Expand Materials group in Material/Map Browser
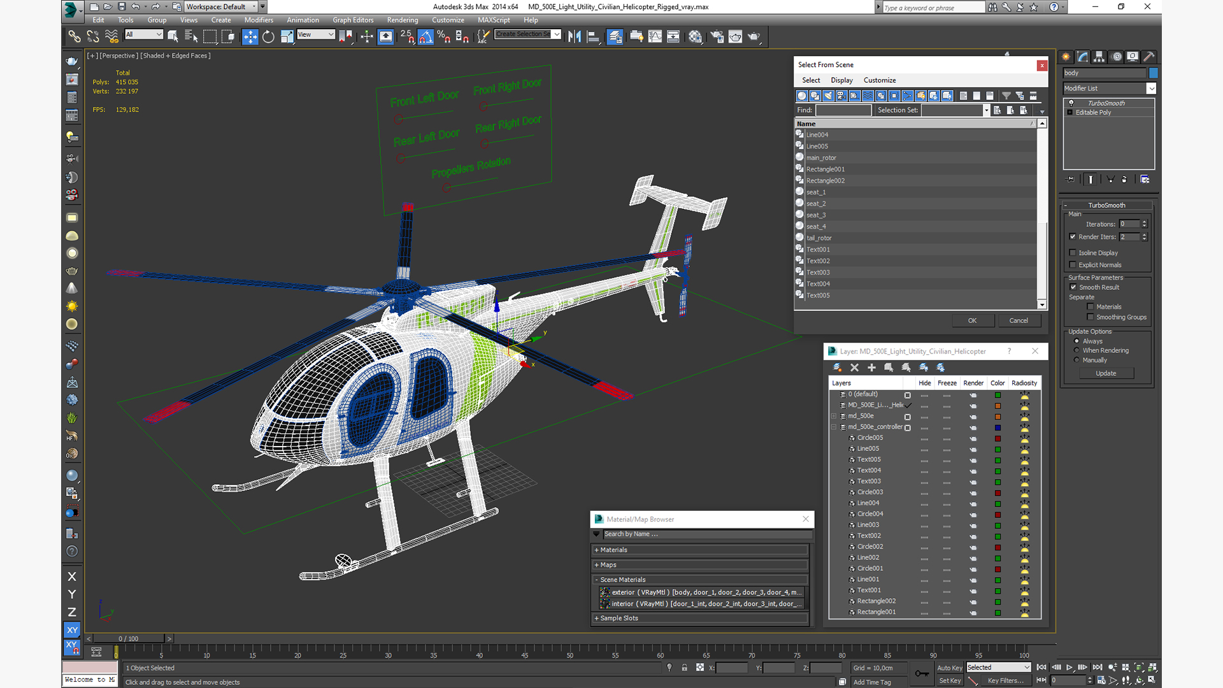Image resolution: width=1223 pixels, height=688 pixels. tap(700, 550)
